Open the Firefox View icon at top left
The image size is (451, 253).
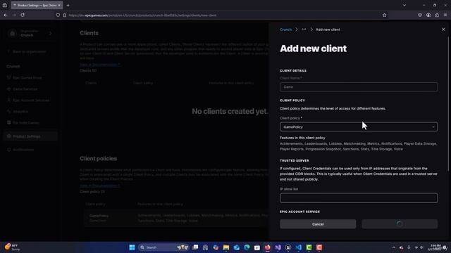[x=5, y=5]
